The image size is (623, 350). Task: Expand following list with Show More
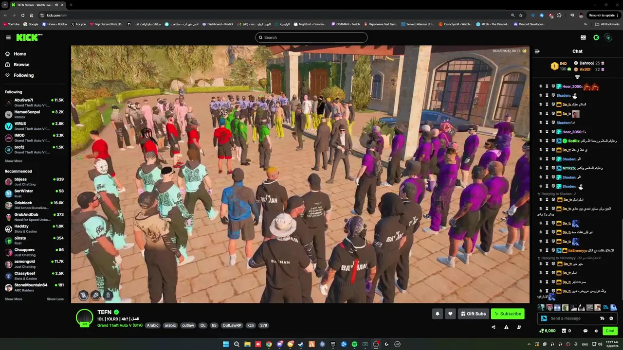14,161
